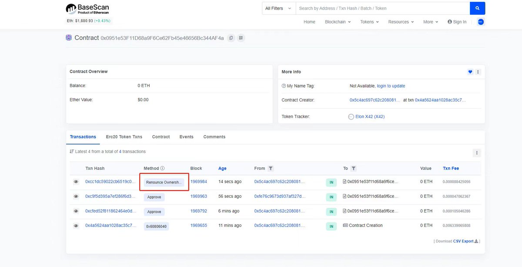Screen dimensions: 522x267
Task: Open the All Filters dropdown
Action: (278, 8)
